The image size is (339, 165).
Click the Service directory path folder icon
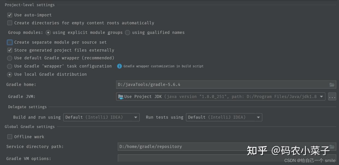coord(332,146)
